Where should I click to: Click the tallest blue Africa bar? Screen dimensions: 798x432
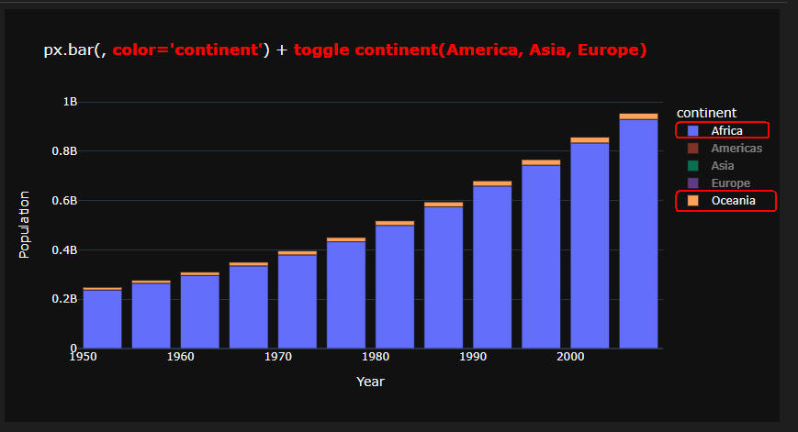click(638, 234)
